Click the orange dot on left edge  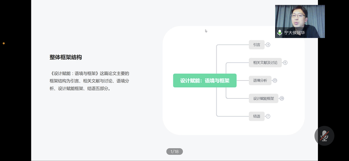(x=3, y=43)
